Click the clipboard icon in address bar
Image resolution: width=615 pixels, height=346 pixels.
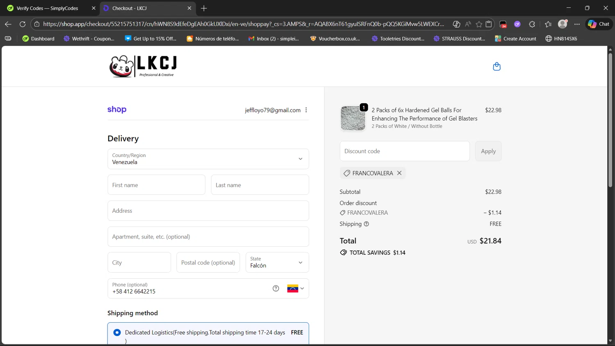point(489,24)
